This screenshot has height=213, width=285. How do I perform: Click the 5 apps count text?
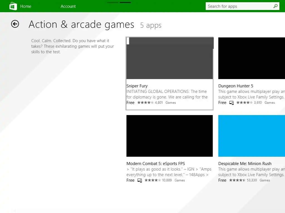[151, 25]
